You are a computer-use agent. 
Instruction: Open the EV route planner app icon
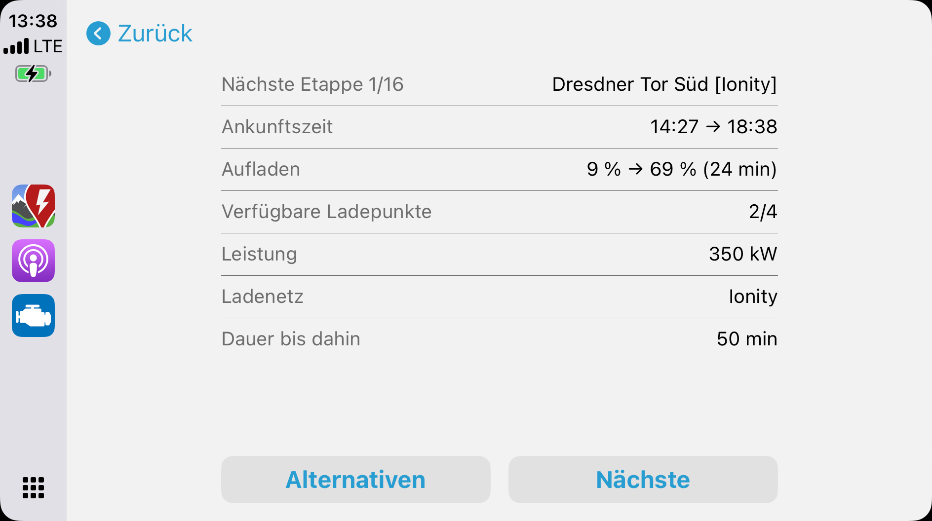click(34, 206)
